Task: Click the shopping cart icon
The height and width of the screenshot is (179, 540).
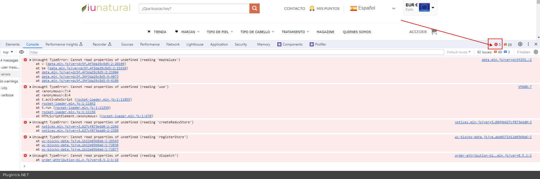Action: [434, 32]
